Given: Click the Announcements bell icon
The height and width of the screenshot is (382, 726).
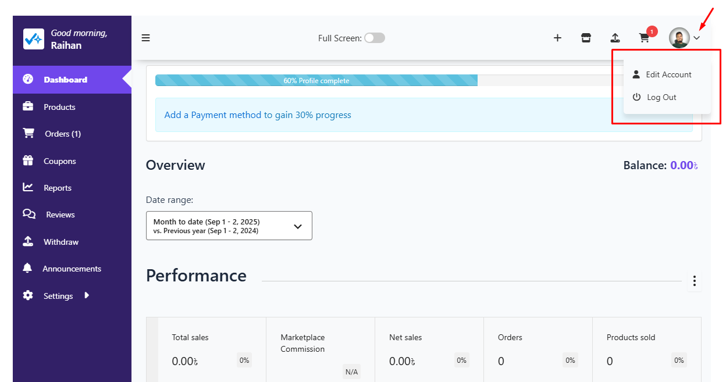Looking at the screenshot, I should coord(27,268).
